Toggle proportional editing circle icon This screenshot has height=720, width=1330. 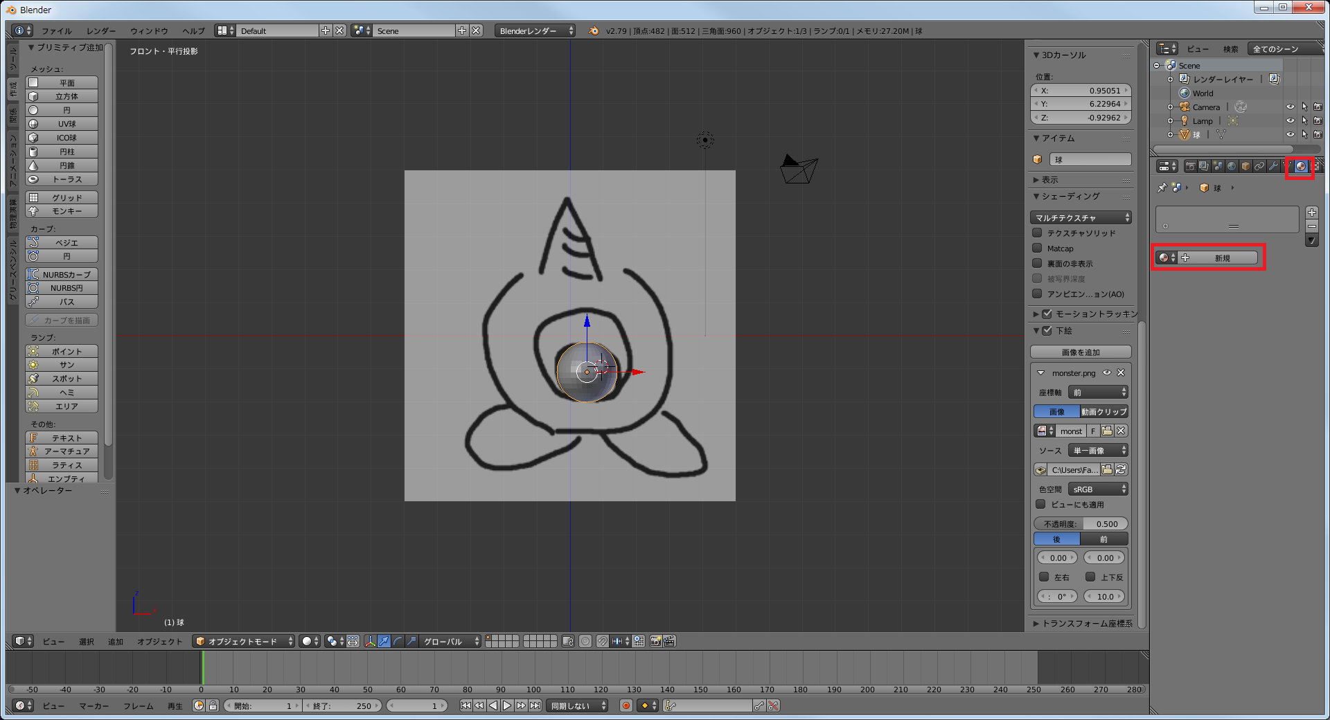[585, 642]
